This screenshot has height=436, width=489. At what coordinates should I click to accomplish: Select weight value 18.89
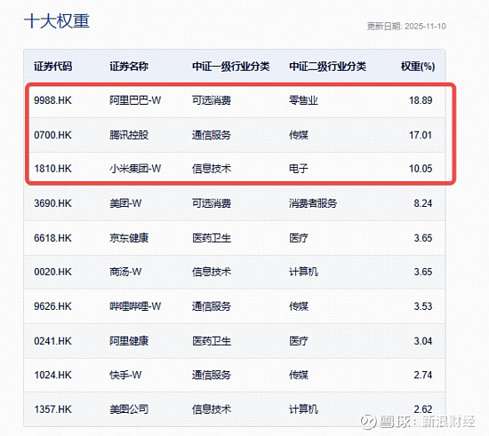click(421, 100)
